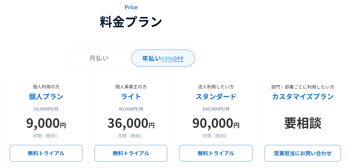Click the blue Price section label
This screenshot has height=168, width=353.
pyautogui.click(x=131, y=7)
